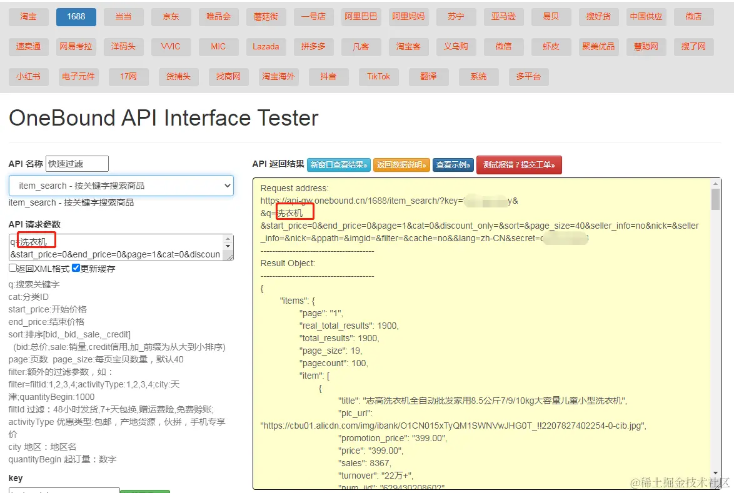Choose the 多平台 tab
The image size is (734, 493).
coord(529,77)
